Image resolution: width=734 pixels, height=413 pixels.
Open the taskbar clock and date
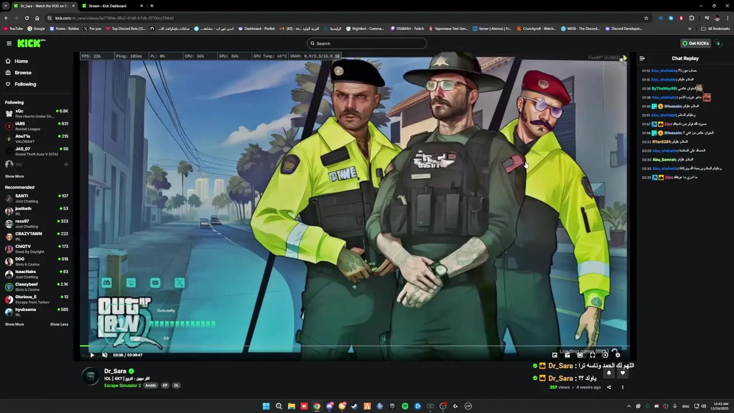tap(721, 406)
